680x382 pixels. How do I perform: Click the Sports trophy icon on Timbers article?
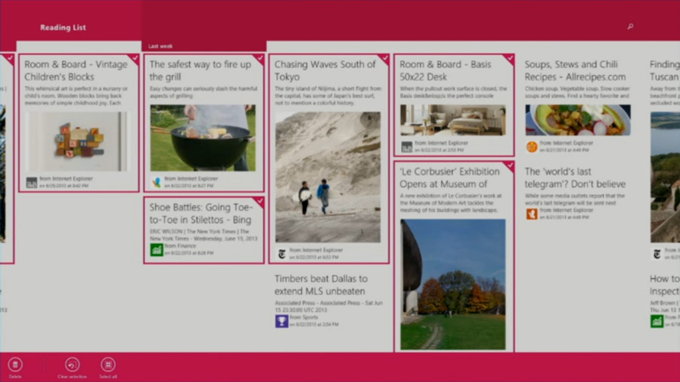click(x=282, y=322)
